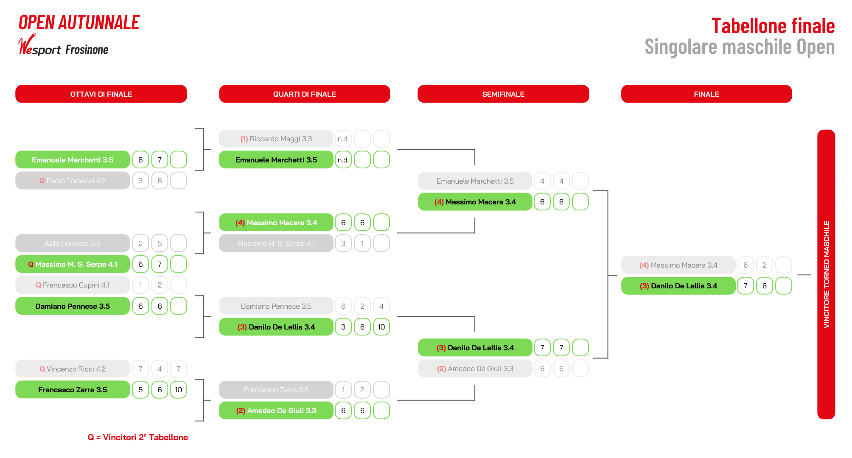Click the Q = Vincitori 2° Tabellone legend

pos(138,437)
